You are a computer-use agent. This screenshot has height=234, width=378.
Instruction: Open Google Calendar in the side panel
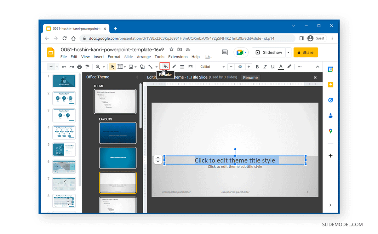(x=330, y=69)
